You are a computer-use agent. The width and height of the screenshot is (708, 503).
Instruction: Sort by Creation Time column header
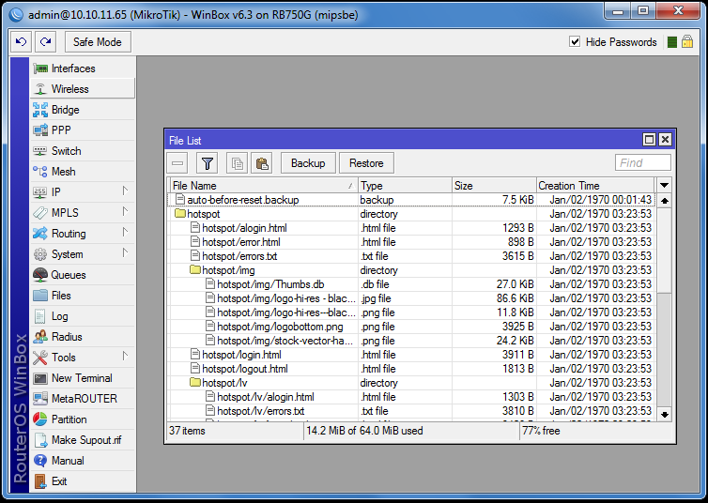(595, 186)
